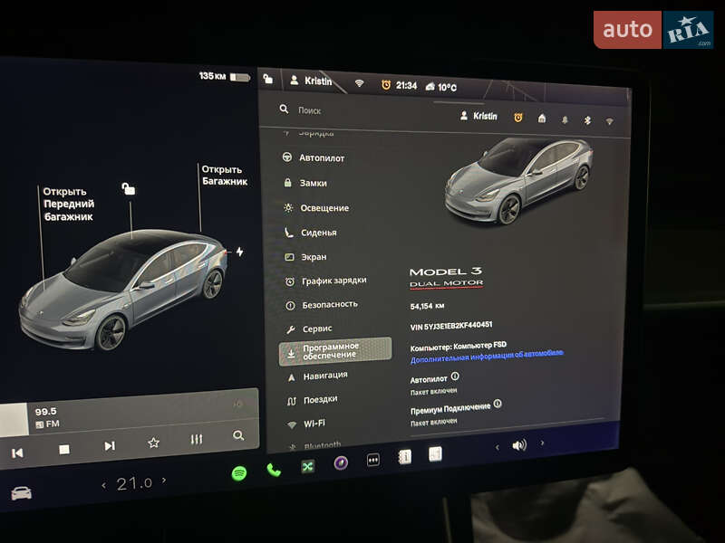Screen dimensions: 725x543
Task: Tap the Bluetooth icon in the status bar
Action: [x=587, y=119]
